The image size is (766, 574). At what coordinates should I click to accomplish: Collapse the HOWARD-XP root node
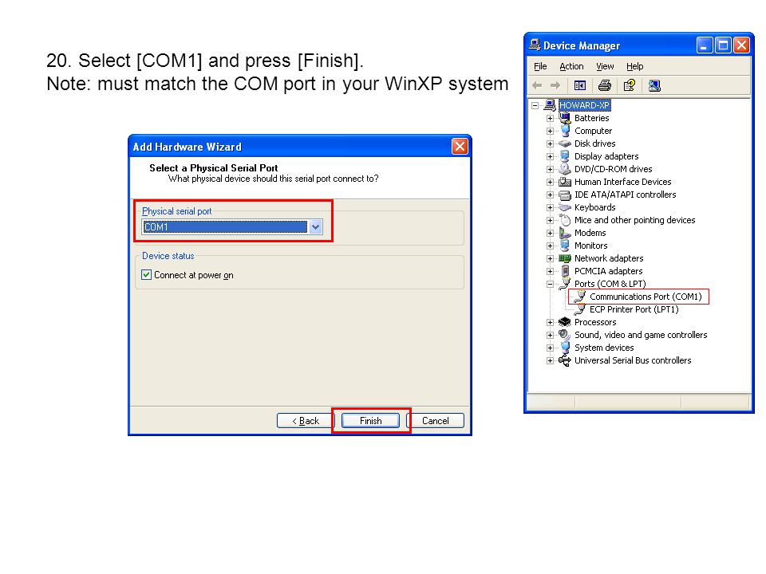click(x=535, y=105)
